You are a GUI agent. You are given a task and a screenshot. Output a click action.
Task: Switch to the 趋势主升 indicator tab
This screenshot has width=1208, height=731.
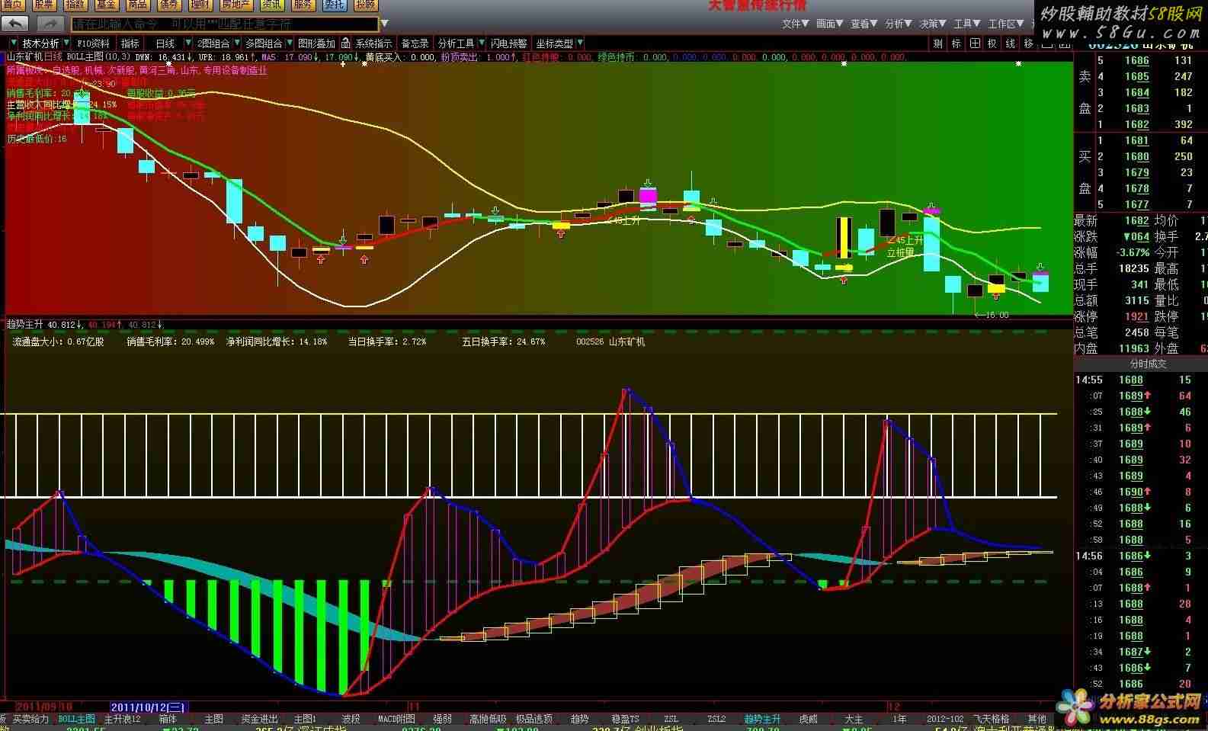(763, 719)
